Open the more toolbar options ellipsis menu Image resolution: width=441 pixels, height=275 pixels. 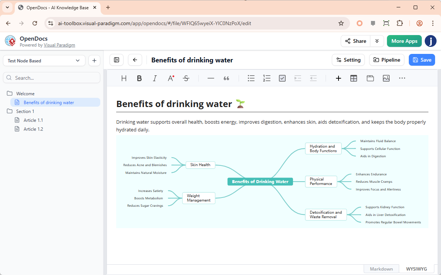click(402, 78)
